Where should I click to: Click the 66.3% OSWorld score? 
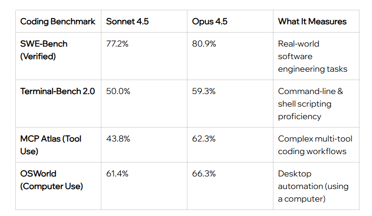coord(204,174)
